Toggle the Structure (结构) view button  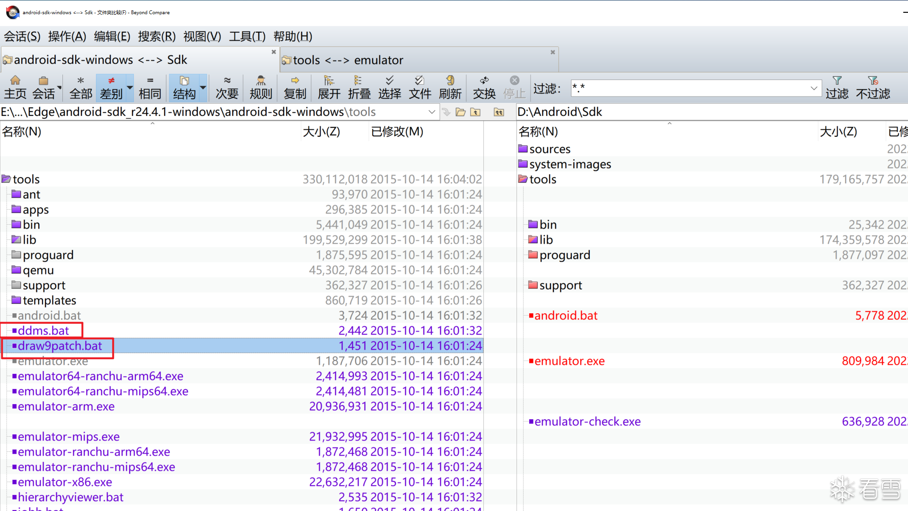pyautogui.click(x=184, y=88)
